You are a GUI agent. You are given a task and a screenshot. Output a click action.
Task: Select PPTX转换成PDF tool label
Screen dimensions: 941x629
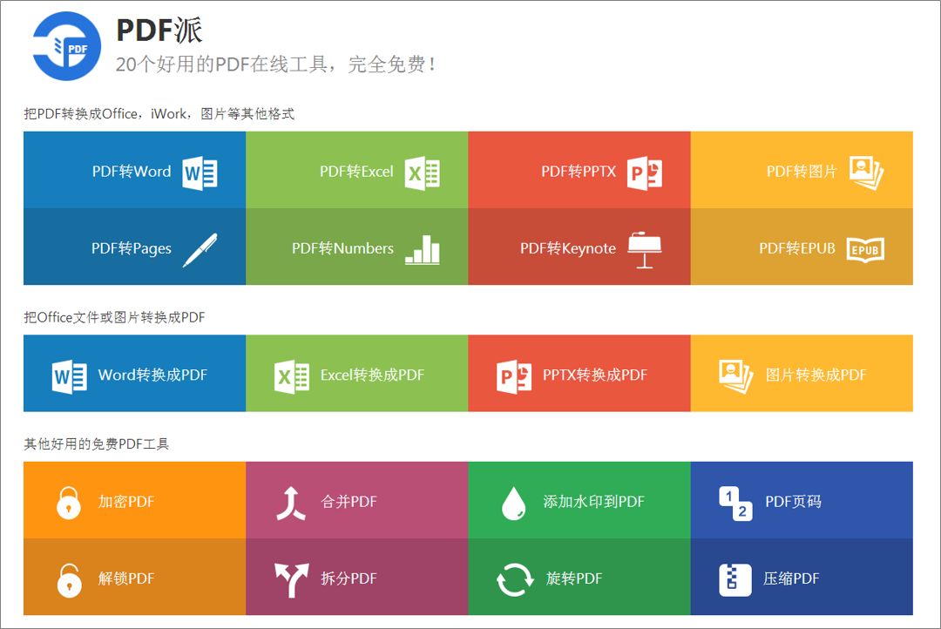point(595,375)
